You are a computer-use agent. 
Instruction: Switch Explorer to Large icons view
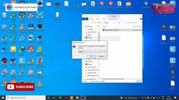(141, 81)
